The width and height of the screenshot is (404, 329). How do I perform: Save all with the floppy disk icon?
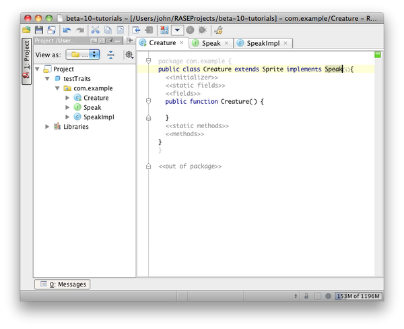tap(39, 30)
